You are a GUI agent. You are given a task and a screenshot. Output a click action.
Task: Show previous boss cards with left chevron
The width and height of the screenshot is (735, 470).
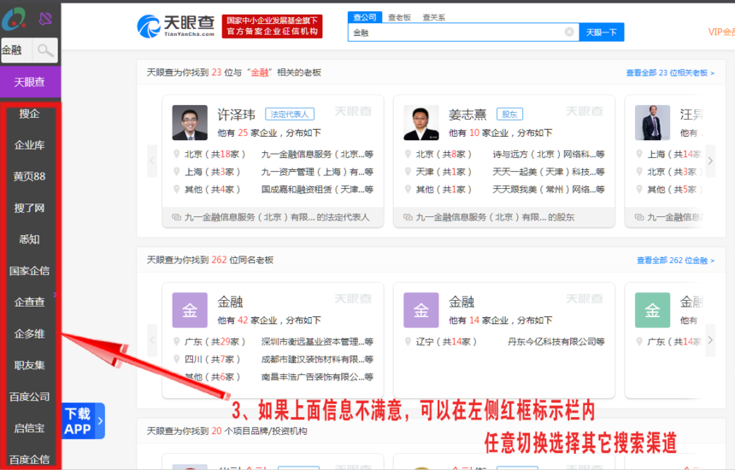click(x=152, y=161)
